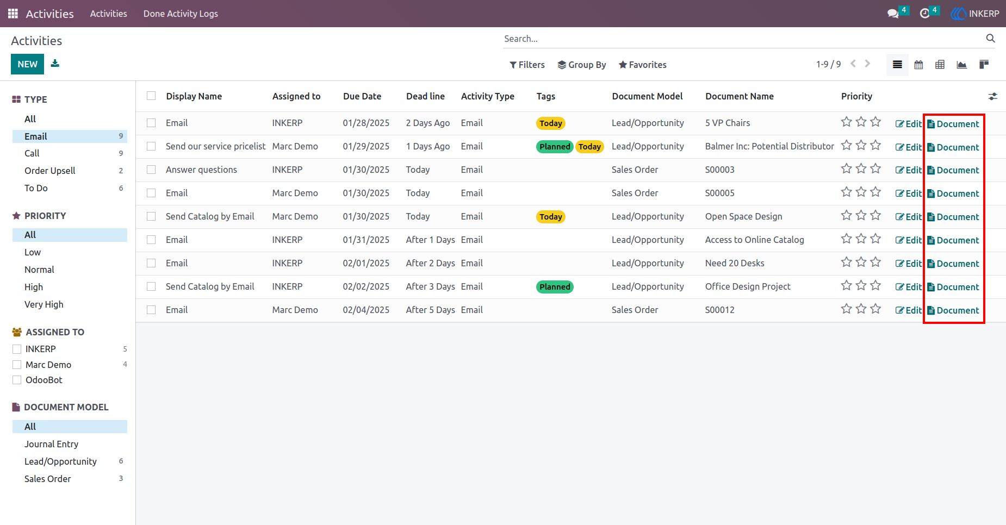Enable the INKERP assigned-to filter checkbox
Viewport: 1006px width, 525px height.
coord(17,349)
